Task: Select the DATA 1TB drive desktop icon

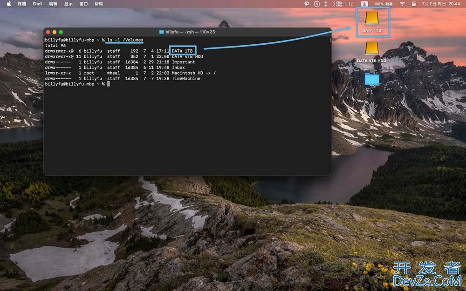Action: coord(372,22)
